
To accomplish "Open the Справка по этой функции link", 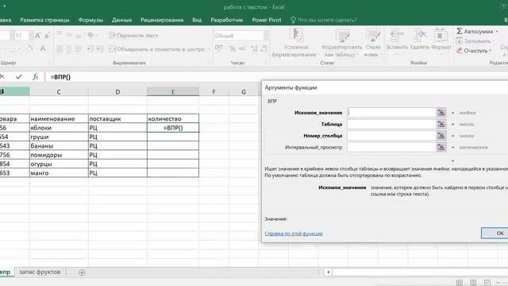I will pyautogui.click(x=294, y=234).
